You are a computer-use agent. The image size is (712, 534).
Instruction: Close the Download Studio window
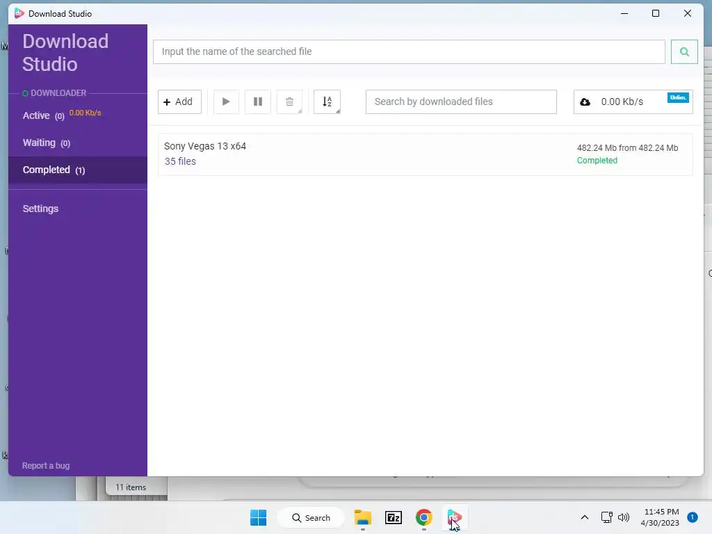pyautogui.click(x=688, y=14)
